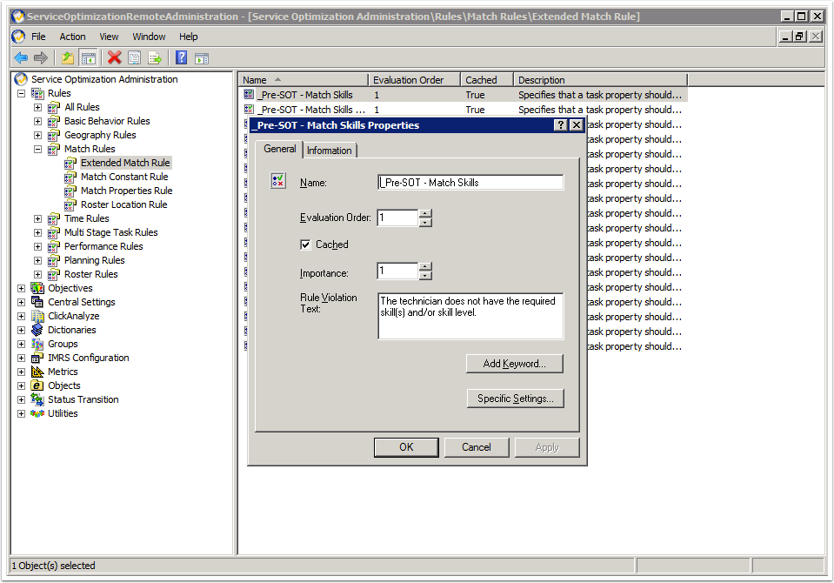Click the red X Delete toolbar icon

pos(114,58)
